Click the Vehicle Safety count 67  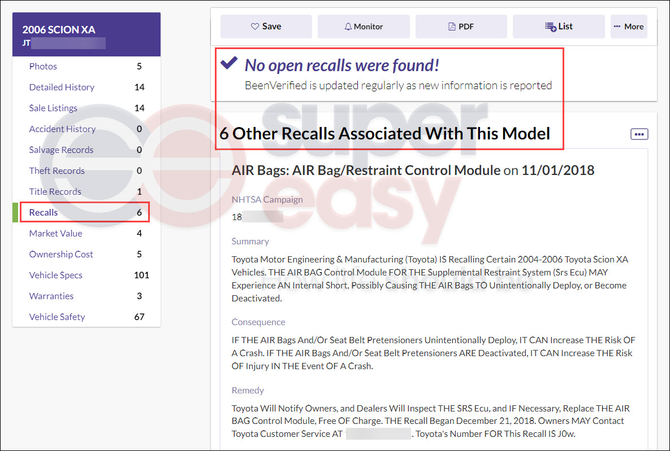(x=139, y=317)
